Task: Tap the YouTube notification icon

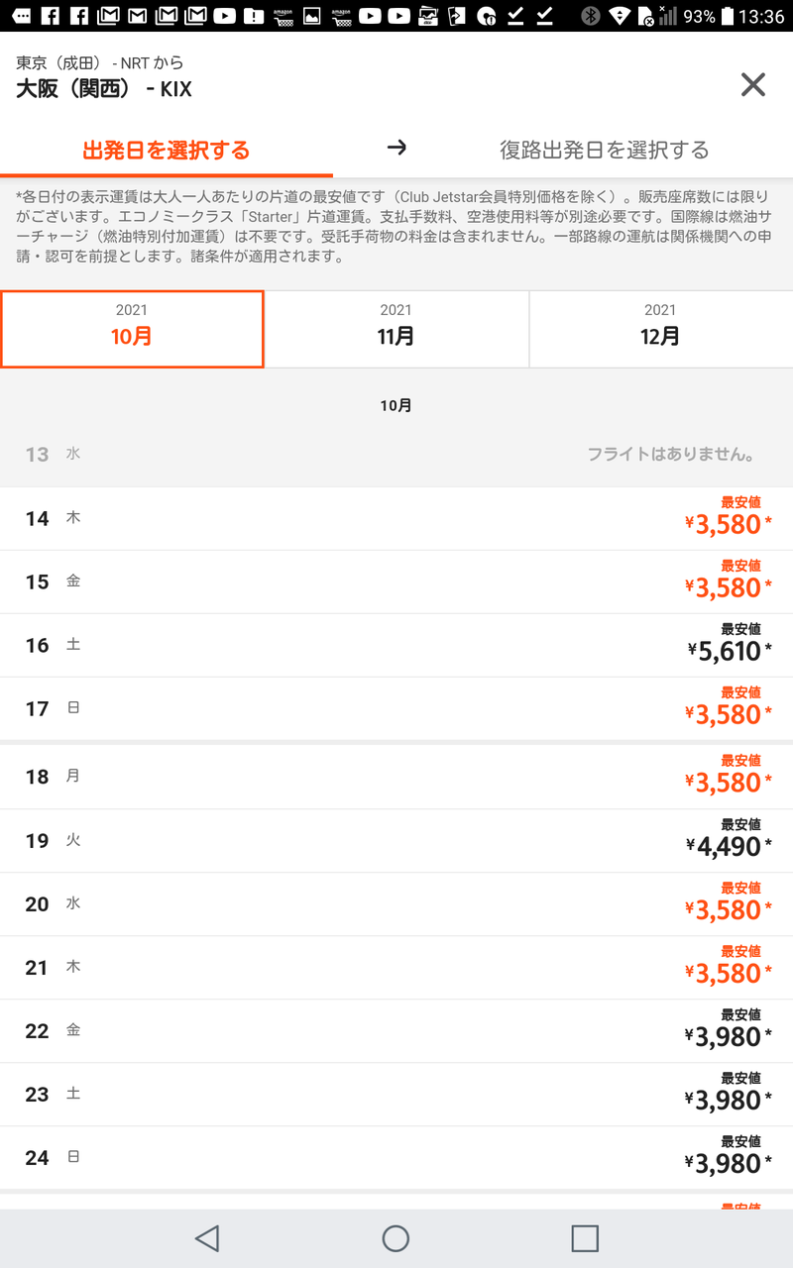Action: pos(225,16)
